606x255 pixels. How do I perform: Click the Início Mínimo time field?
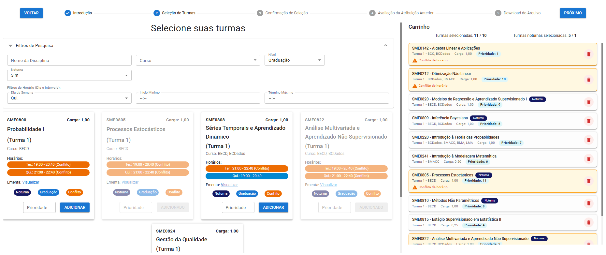coord(198,98)
